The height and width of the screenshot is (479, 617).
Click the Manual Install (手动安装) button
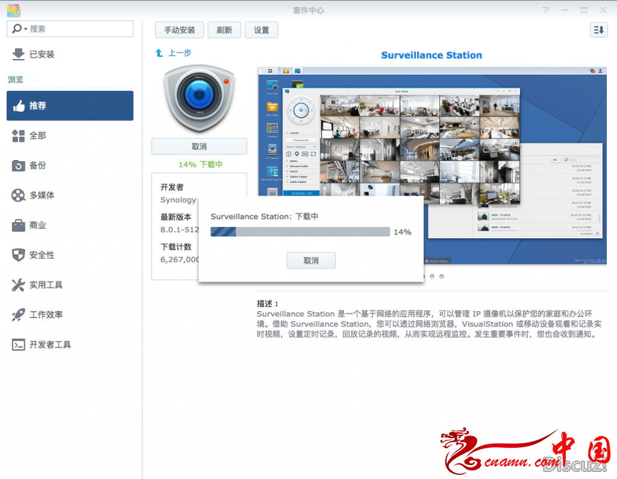tap(179, 30)
